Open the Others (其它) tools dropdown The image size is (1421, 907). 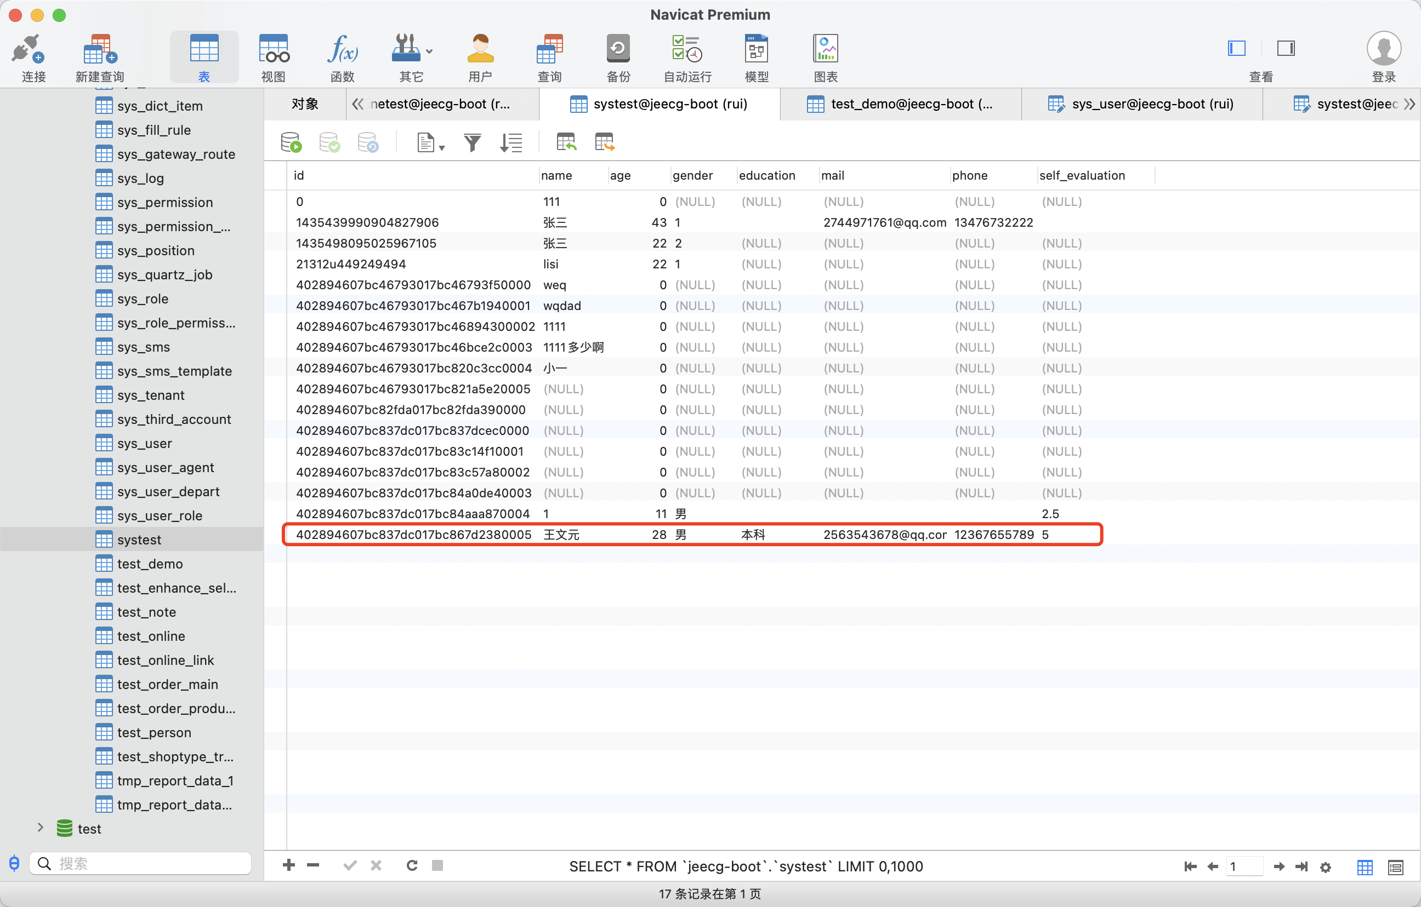[411, 57]
